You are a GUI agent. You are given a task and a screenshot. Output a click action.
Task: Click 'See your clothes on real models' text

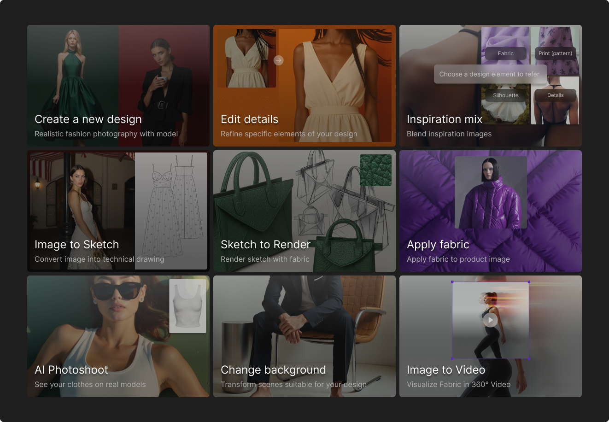tap(90, 385)
